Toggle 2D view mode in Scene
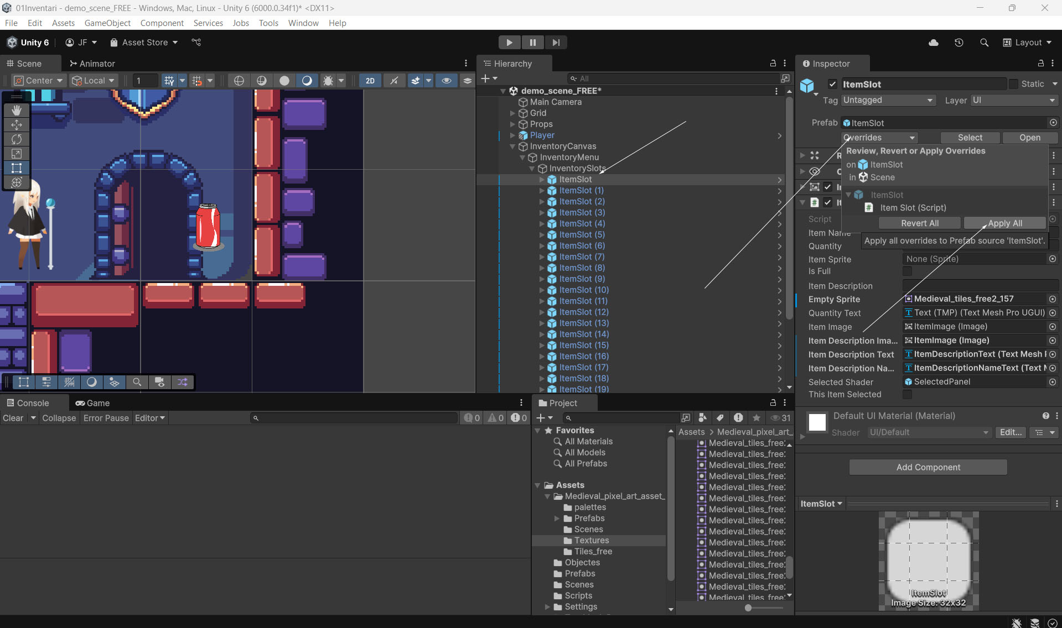 (370, 81)
